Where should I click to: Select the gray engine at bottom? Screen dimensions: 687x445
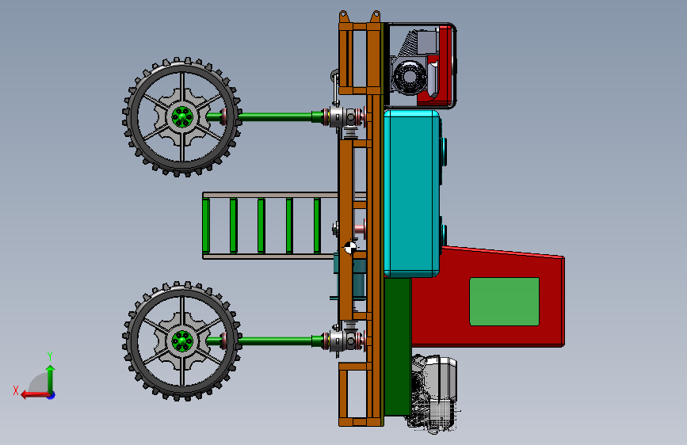click(x=433, y=393)
